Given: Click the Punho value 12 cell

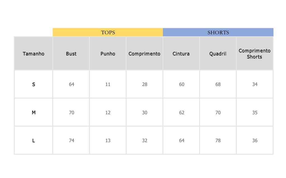Looking at the screenshot, I should tap(108, 112).
